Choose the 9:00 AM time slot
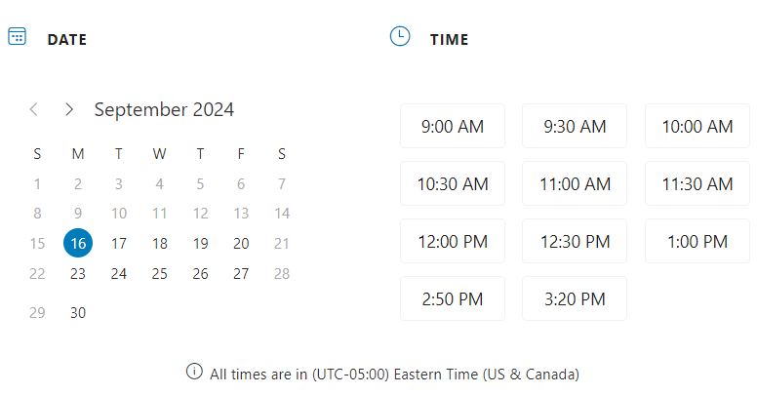 point(453,126)
